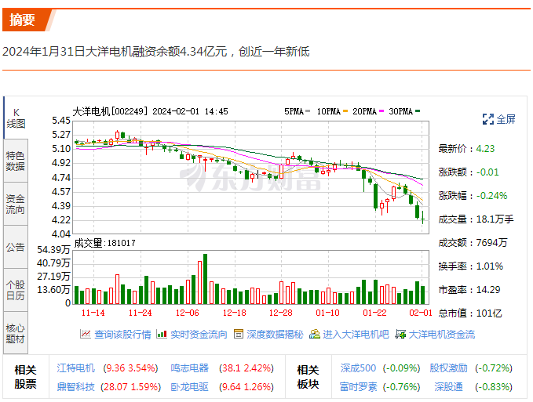Click the 最新价 value 4.23
The height and width of the screenshot is (402, 533).
pos(485,149)
